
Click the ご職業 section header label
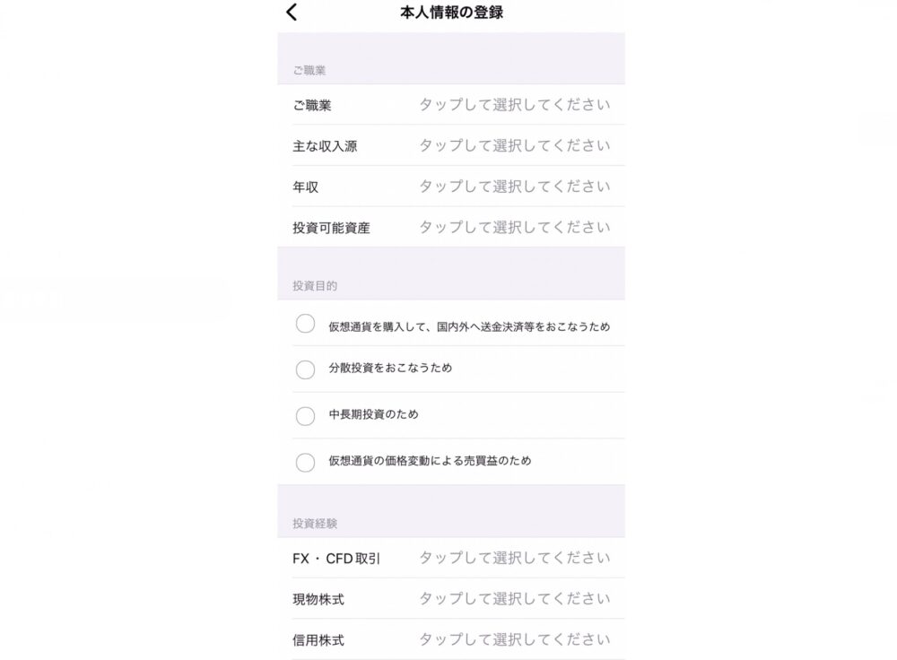click(x=309, y=70)
